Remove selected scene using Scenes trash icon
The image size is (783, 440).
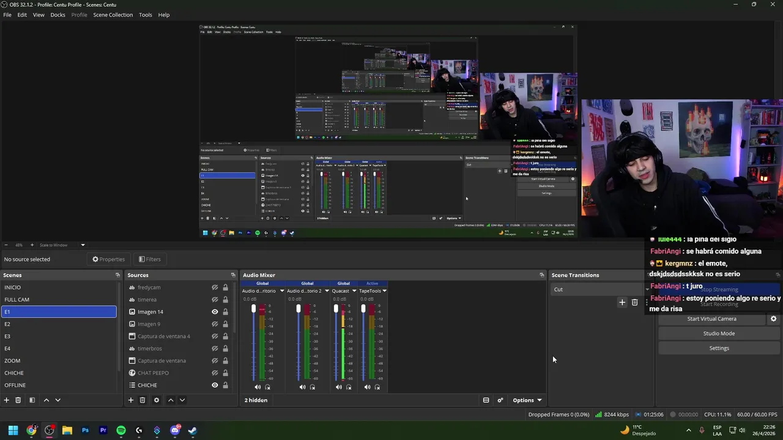[x=18, y=400]
